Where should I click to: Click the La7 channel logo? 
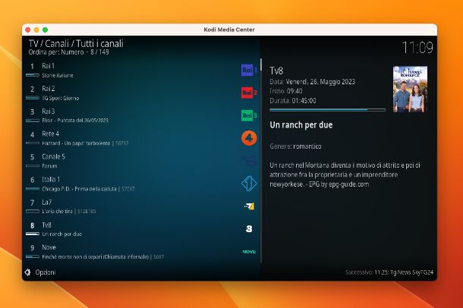point(250,206)
